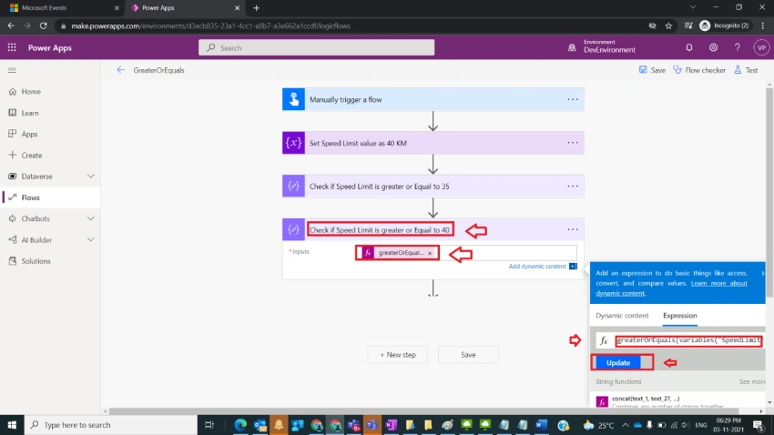Click See more for String functions
Image resolution: width=774 pixels, height=435 pixels.
coord(752,381)
